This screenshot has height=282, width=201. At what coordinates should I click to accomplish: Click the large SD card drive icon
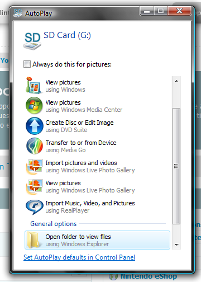32,41
